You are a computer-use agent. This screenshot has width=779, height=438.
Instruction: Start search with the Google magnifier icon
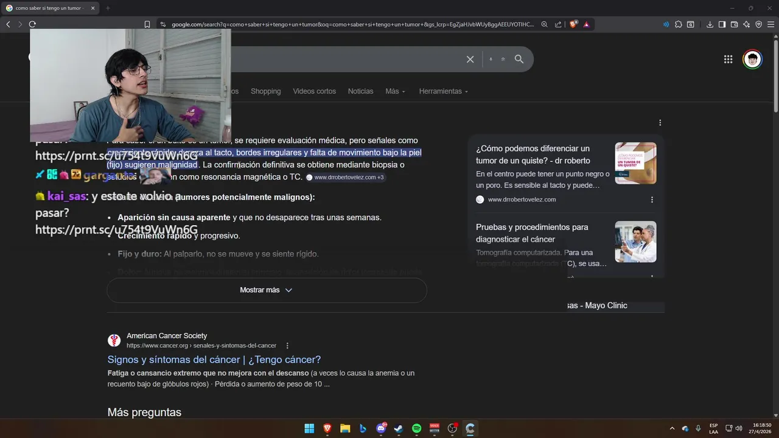519,59
